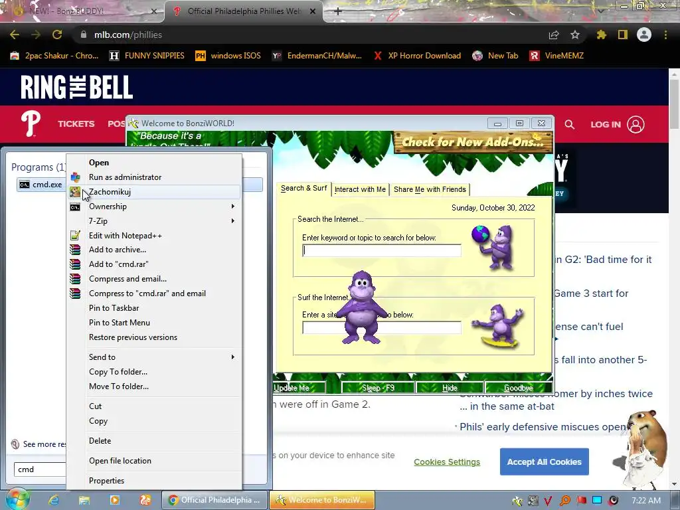Select Open in context menu
This screenshot has width=680, height=510.
(154, 163)
